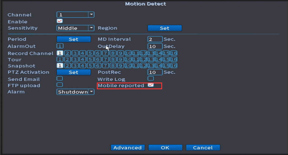Select Record Channel 5 box
The image size is (288, 155).
click(x=90, y=53)
